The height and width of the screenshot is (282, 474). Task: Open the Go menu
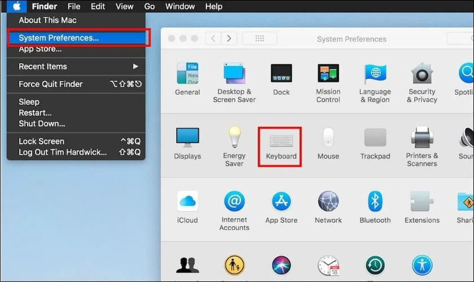pos(150,6)
